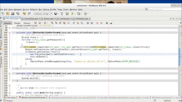This screenshot has width=182, height=102.
Task: Run project with green play icon
Action: [73, 14]
